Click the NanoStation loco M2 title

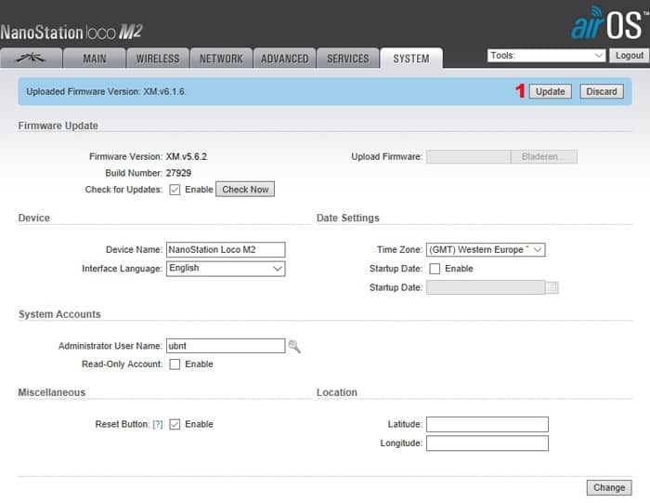71,32
